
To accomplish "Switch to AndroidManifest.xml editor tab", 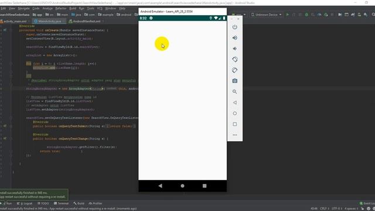I will 86,21.
